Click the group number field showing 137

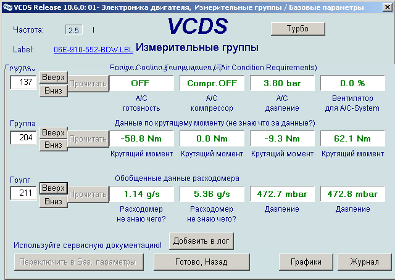coord(23,82)
